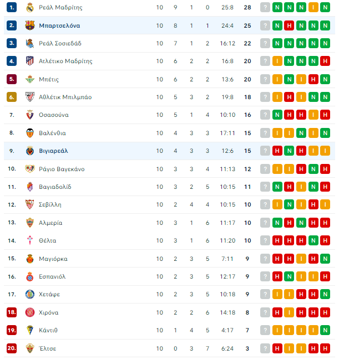Click Real Madrid's orange I form badge
The width and height of the screenshot is (339, 360).
pos(313,8)
